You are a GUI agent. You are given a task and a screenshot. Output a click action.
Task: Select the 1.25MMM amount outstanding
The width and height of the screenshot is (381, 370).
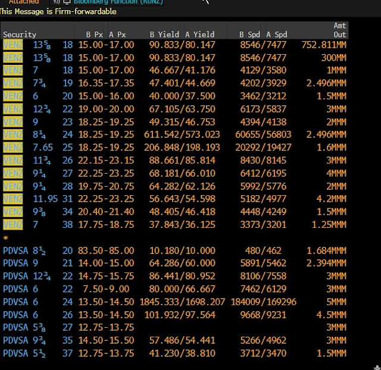(x=329, y=225)
